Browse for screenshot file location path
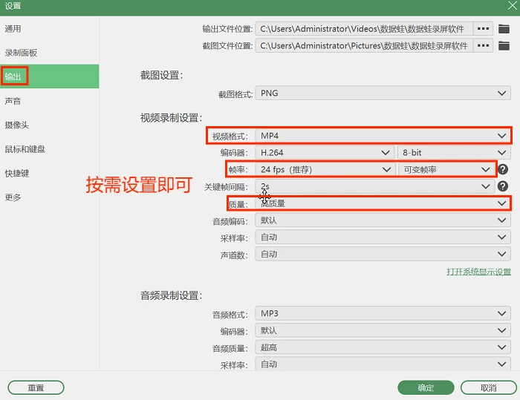 click(483, 45)
